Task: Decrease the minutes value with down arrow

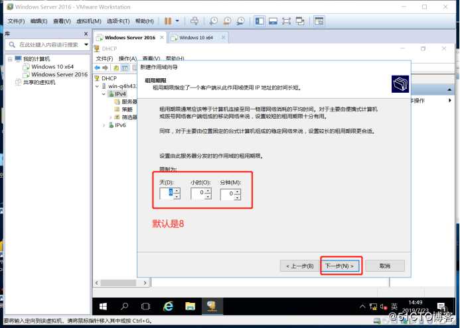Action: tap(238, 197)
